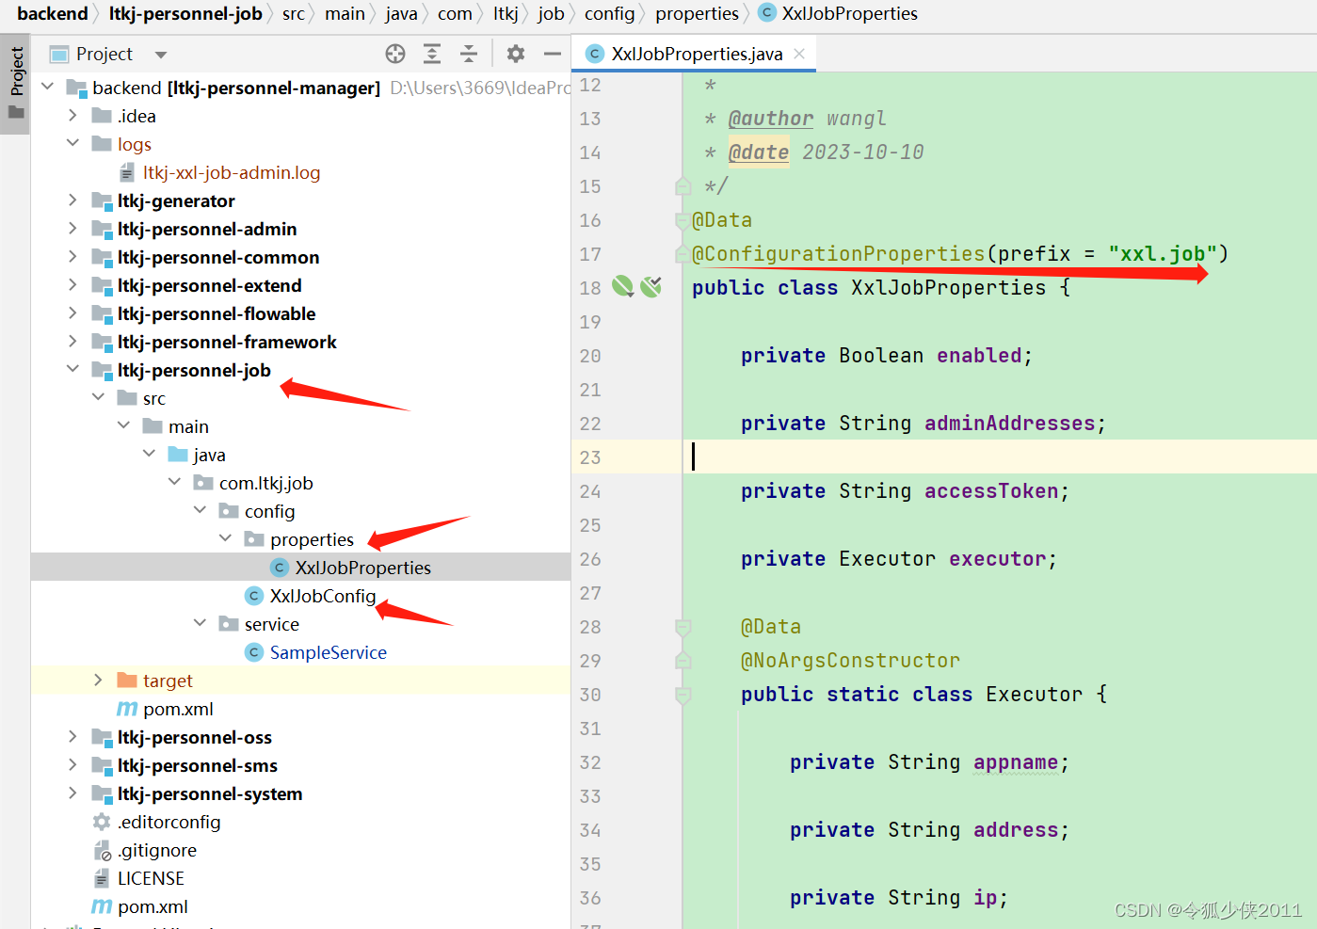This screenshot has height=929, width=1317.
Task: Collapse the backend root project node
Action: pyautogui.click(x=48, y=87)
